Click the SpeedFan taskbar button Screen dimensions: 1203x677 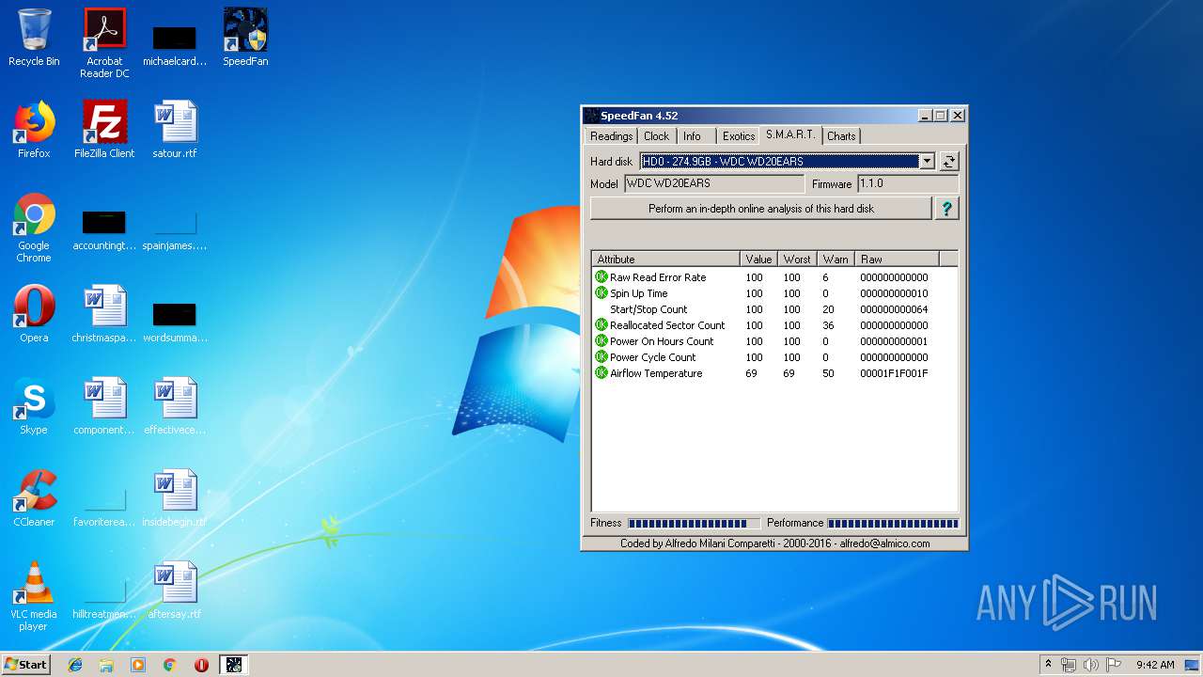(234, 665)
